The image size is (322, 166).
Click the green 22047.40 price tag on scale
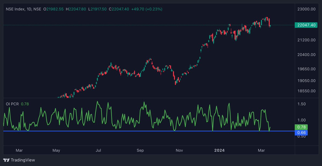tap(306, 25)
